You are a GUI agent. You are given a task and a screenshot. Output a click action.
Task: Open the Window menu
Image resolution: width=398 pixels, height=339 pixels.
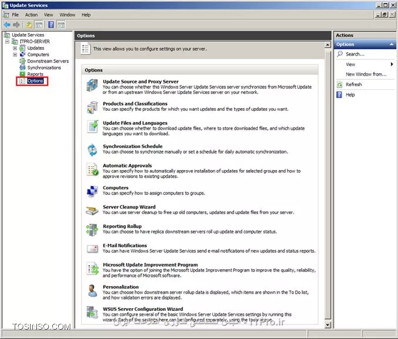click(x=68, y=15)
